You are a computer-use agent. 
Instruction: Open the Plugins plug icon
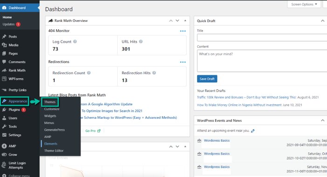pyautogui.click(x=4, y=110)
